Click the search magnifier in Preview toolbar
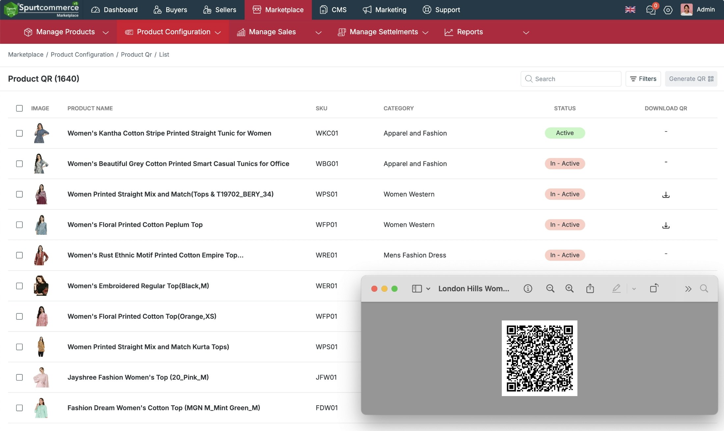The height and width of the screenshot is (431, 724). [x=704, y=289]
